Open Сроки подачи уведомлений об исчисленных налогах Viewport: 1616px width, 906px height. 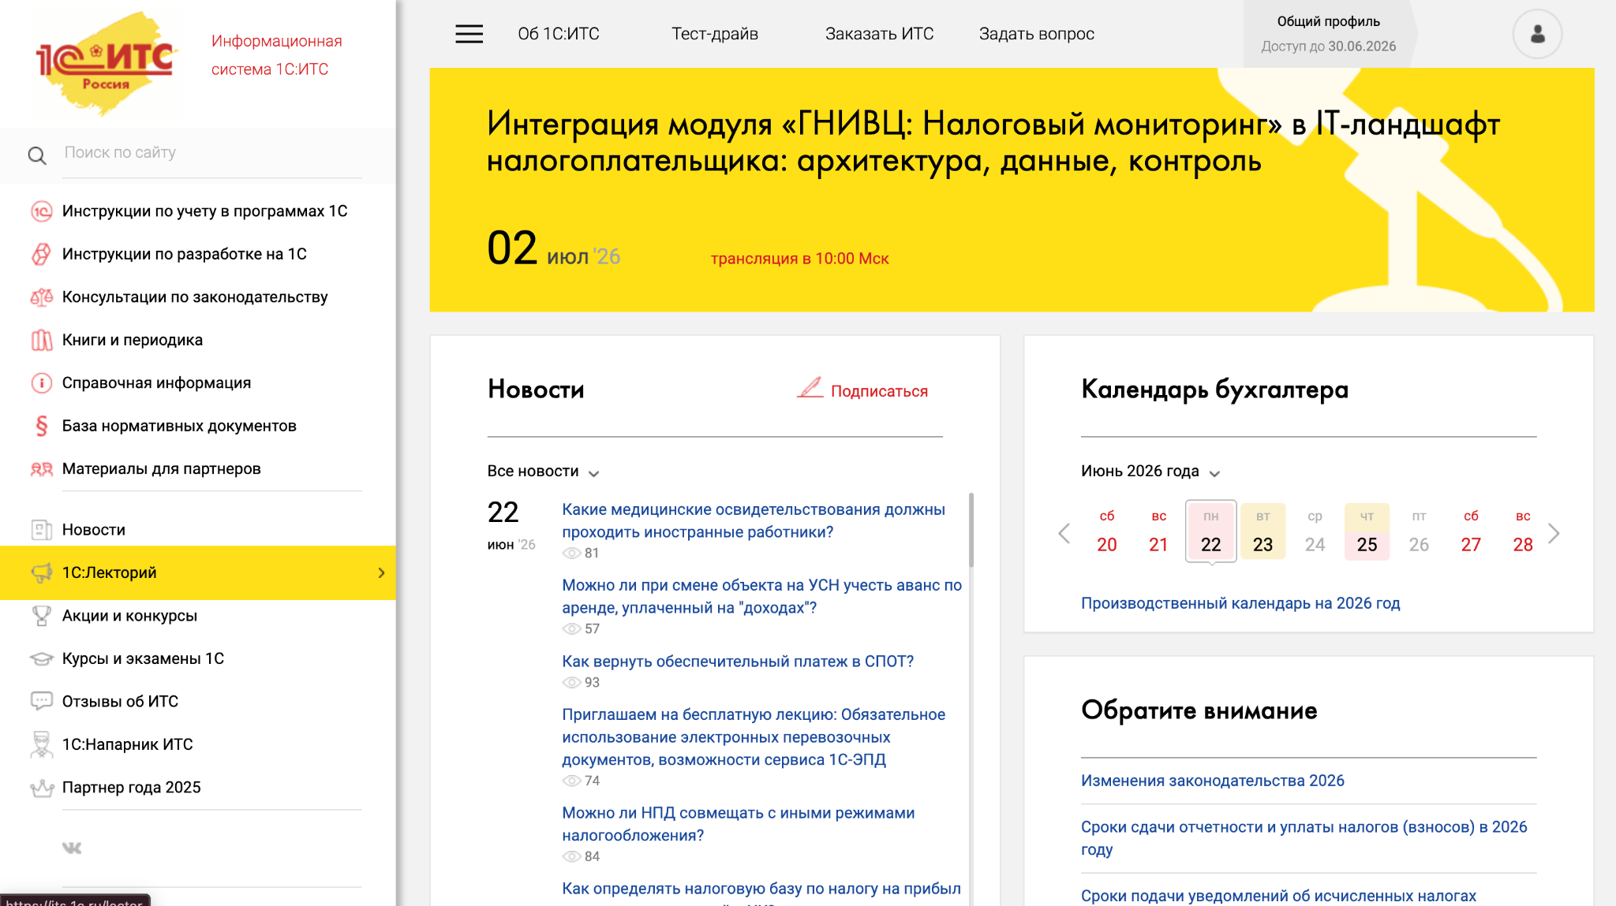click(1278, 896)
